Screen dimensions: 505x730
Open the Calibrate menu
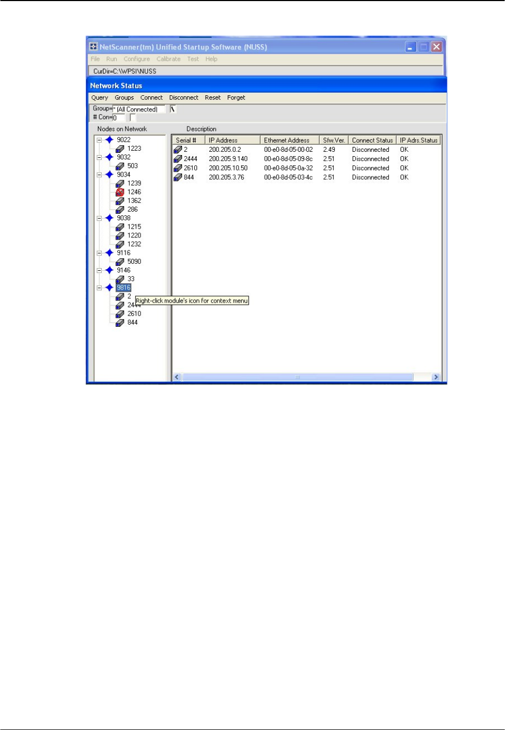tap(169, 59)
